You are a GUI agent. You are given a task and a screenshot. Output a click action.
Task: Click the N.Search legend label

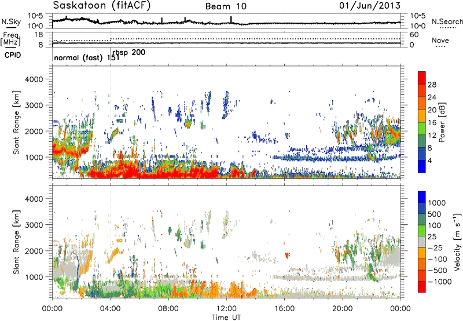tap(447, 21)
